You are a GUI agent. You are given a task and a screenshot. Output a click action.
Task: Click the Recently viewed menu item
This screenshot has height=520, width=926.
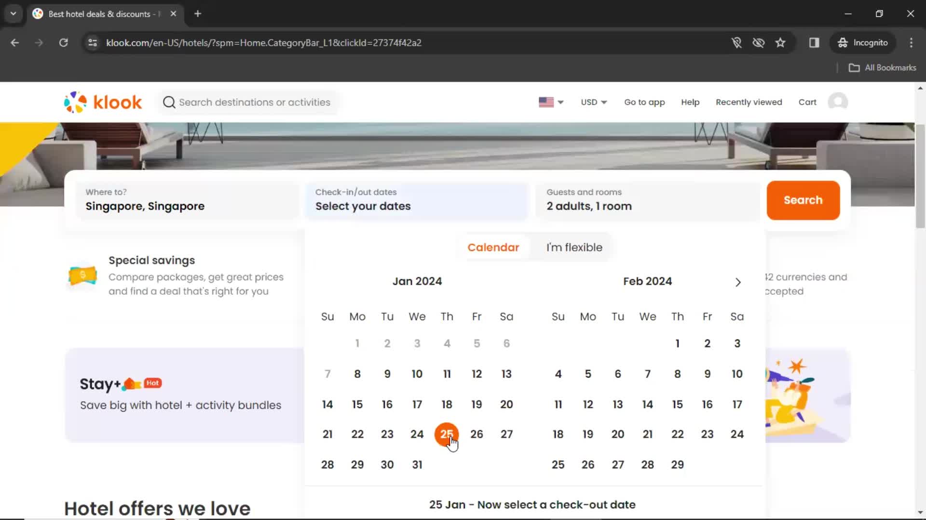pos(749,102)
